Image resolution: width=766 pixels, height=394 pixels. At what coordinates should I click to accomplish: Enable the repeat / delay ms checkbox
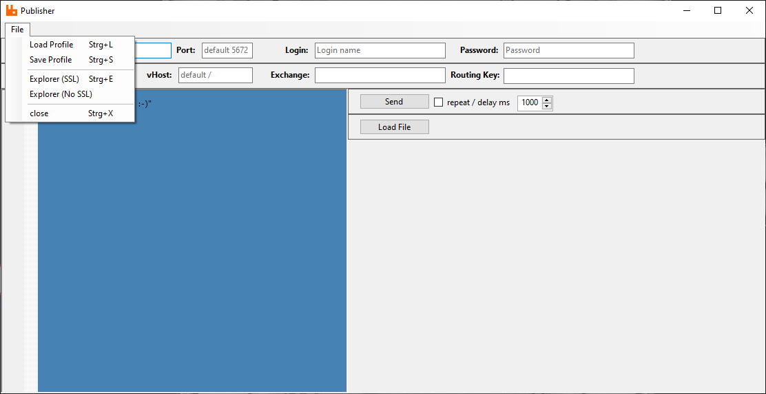pyautogui.click(x=439, y=102)
